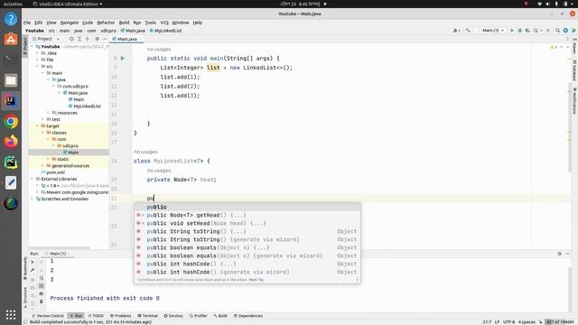Click the stop square icon in top toolbar
Screen dimensions: 578x325
[548, 31]
